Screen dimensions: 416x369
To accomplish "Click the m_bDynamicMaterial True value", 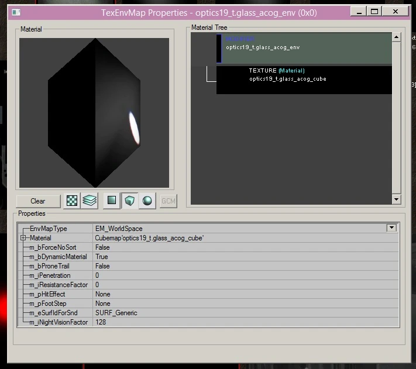I will click(x=102, y=257).
